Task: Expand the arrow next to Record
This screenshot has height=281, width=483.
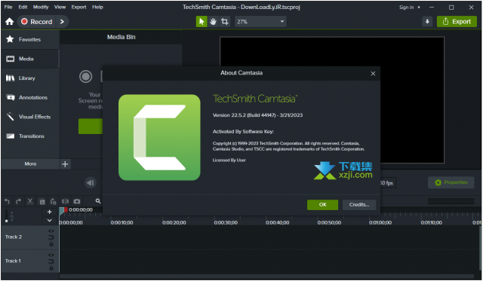Action: [x=62, y=22]
